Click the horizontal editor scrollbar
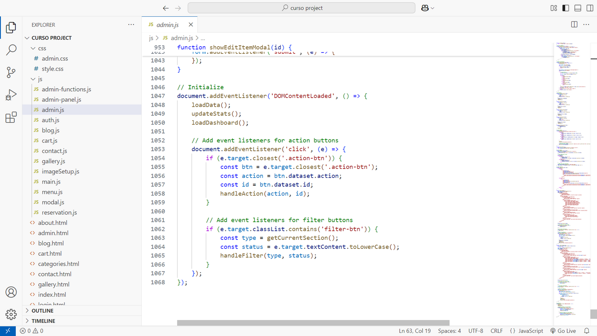The image size is (597, 336). pos(313,323)
